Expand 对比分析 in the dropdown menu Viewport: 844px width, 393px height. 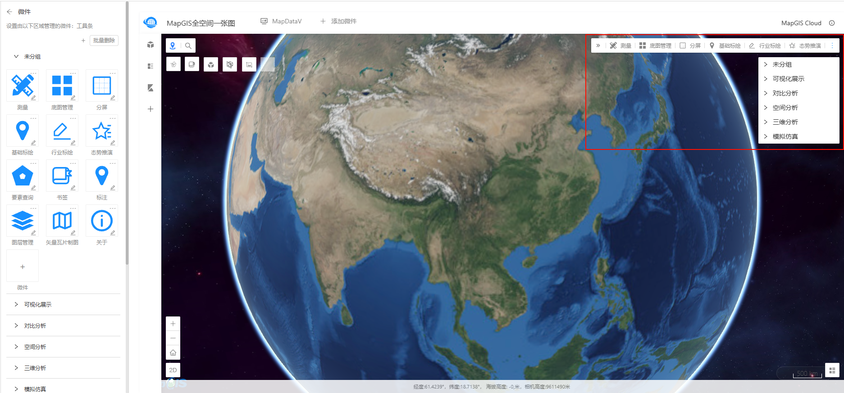pyautogui.click(x=798, y=93)
